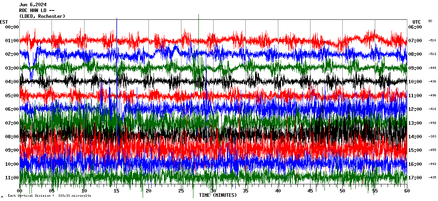Viewport: 438px width, 201px height.
Task: Click the 30 minute tick label
Action: (x=213, y=191)
